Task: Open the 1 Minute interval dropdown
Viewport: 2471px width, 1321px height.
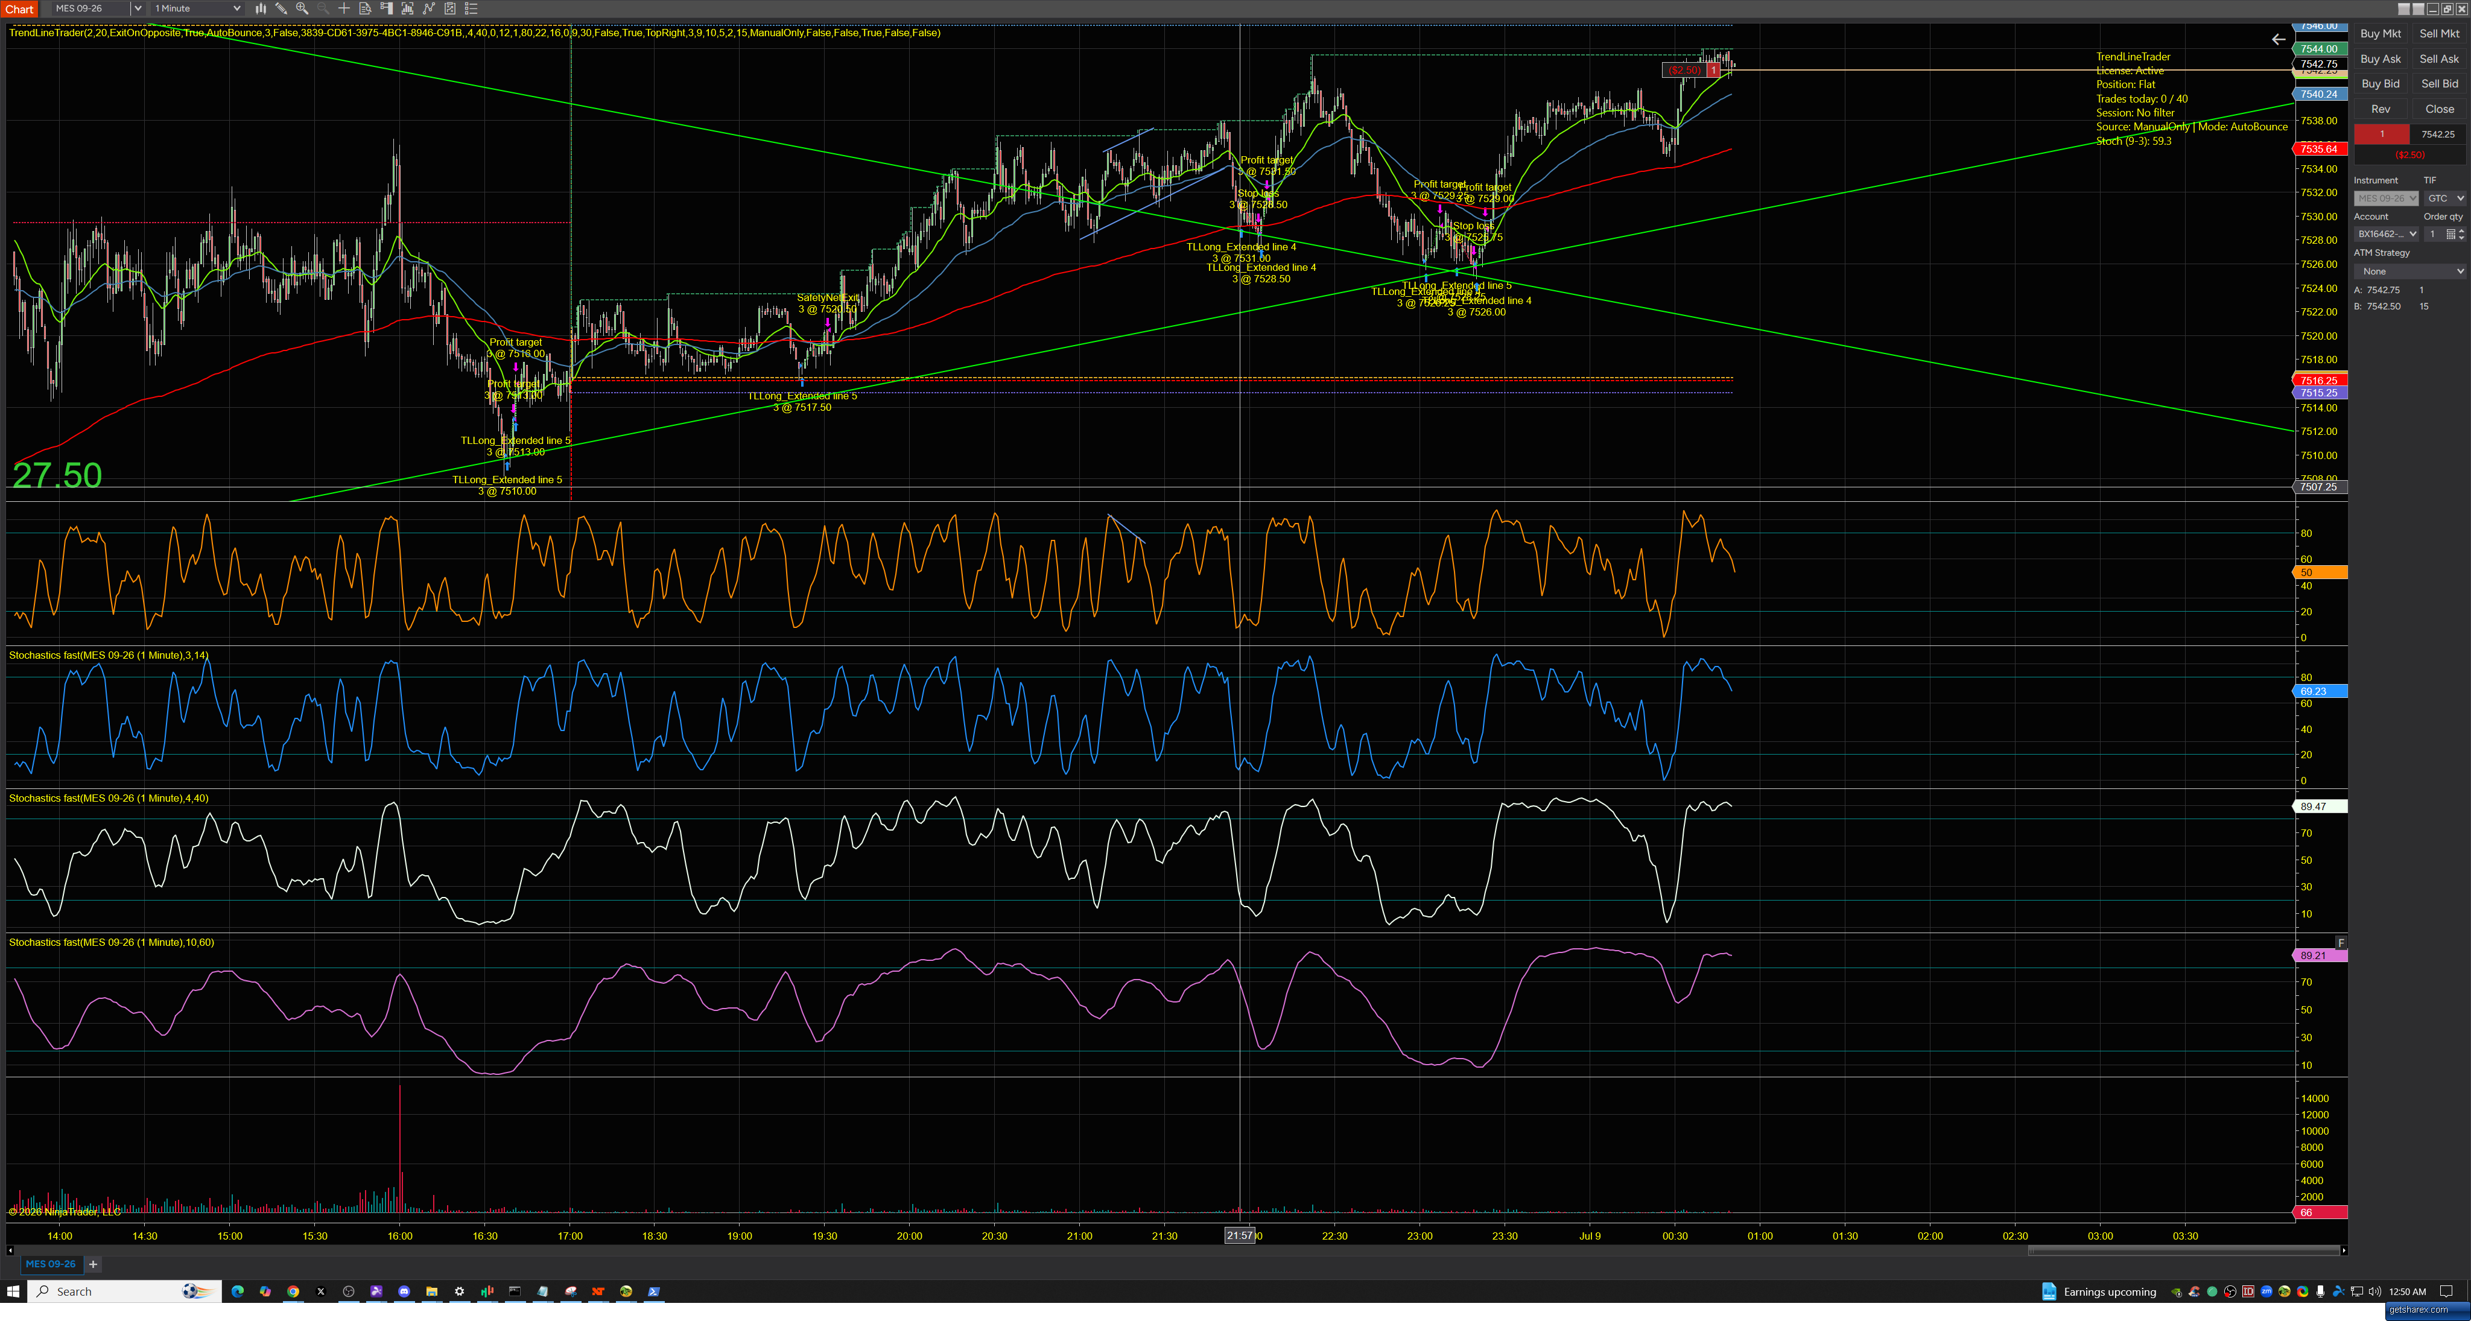Action: pos(198,8)
